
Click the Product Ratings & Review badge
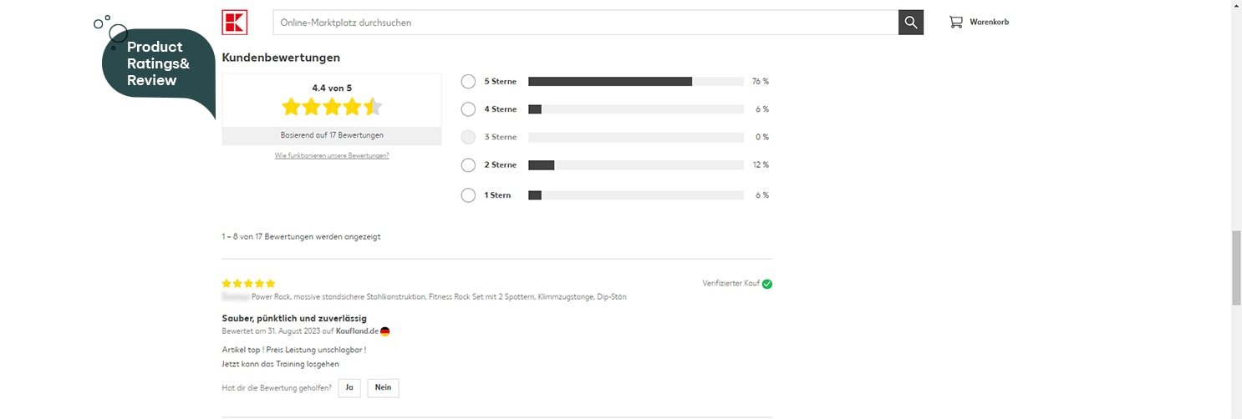(157, 64)
